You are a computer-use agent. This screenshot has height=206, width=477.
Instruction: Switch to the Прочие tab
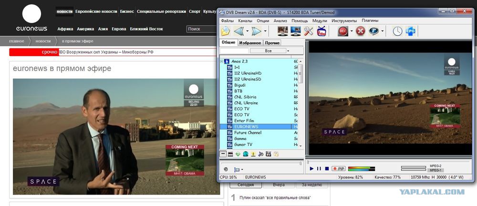point(272,43)
